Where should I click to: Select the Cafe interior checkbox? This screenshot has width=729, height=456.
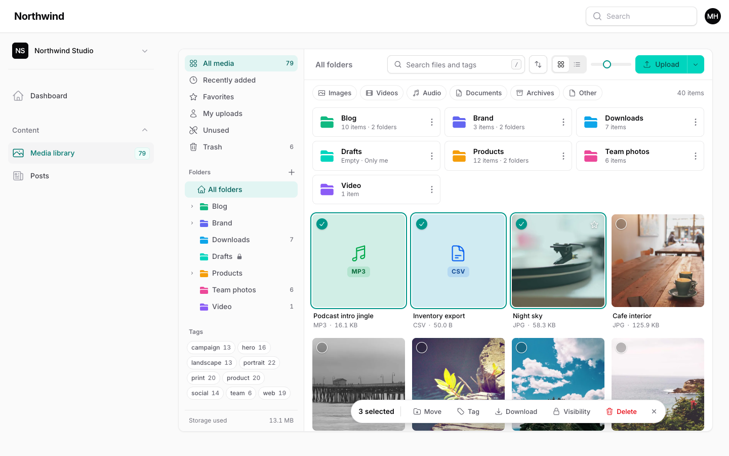pyautogui.click(x=621, y=224)
